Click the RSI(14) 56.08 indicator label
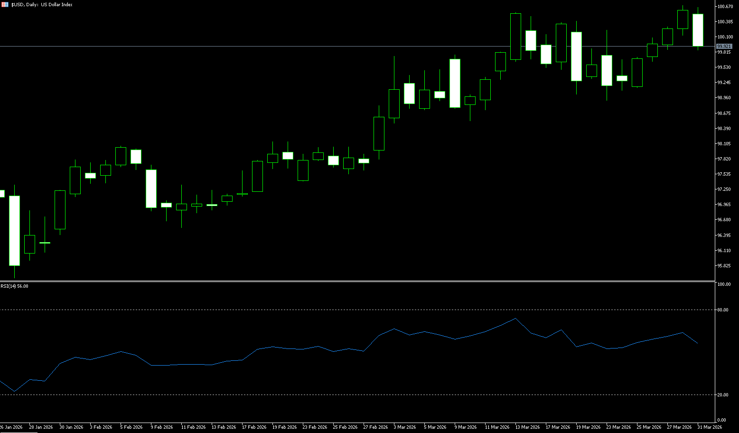The height and width of the screenshot is (433, 739). point(14,286)
